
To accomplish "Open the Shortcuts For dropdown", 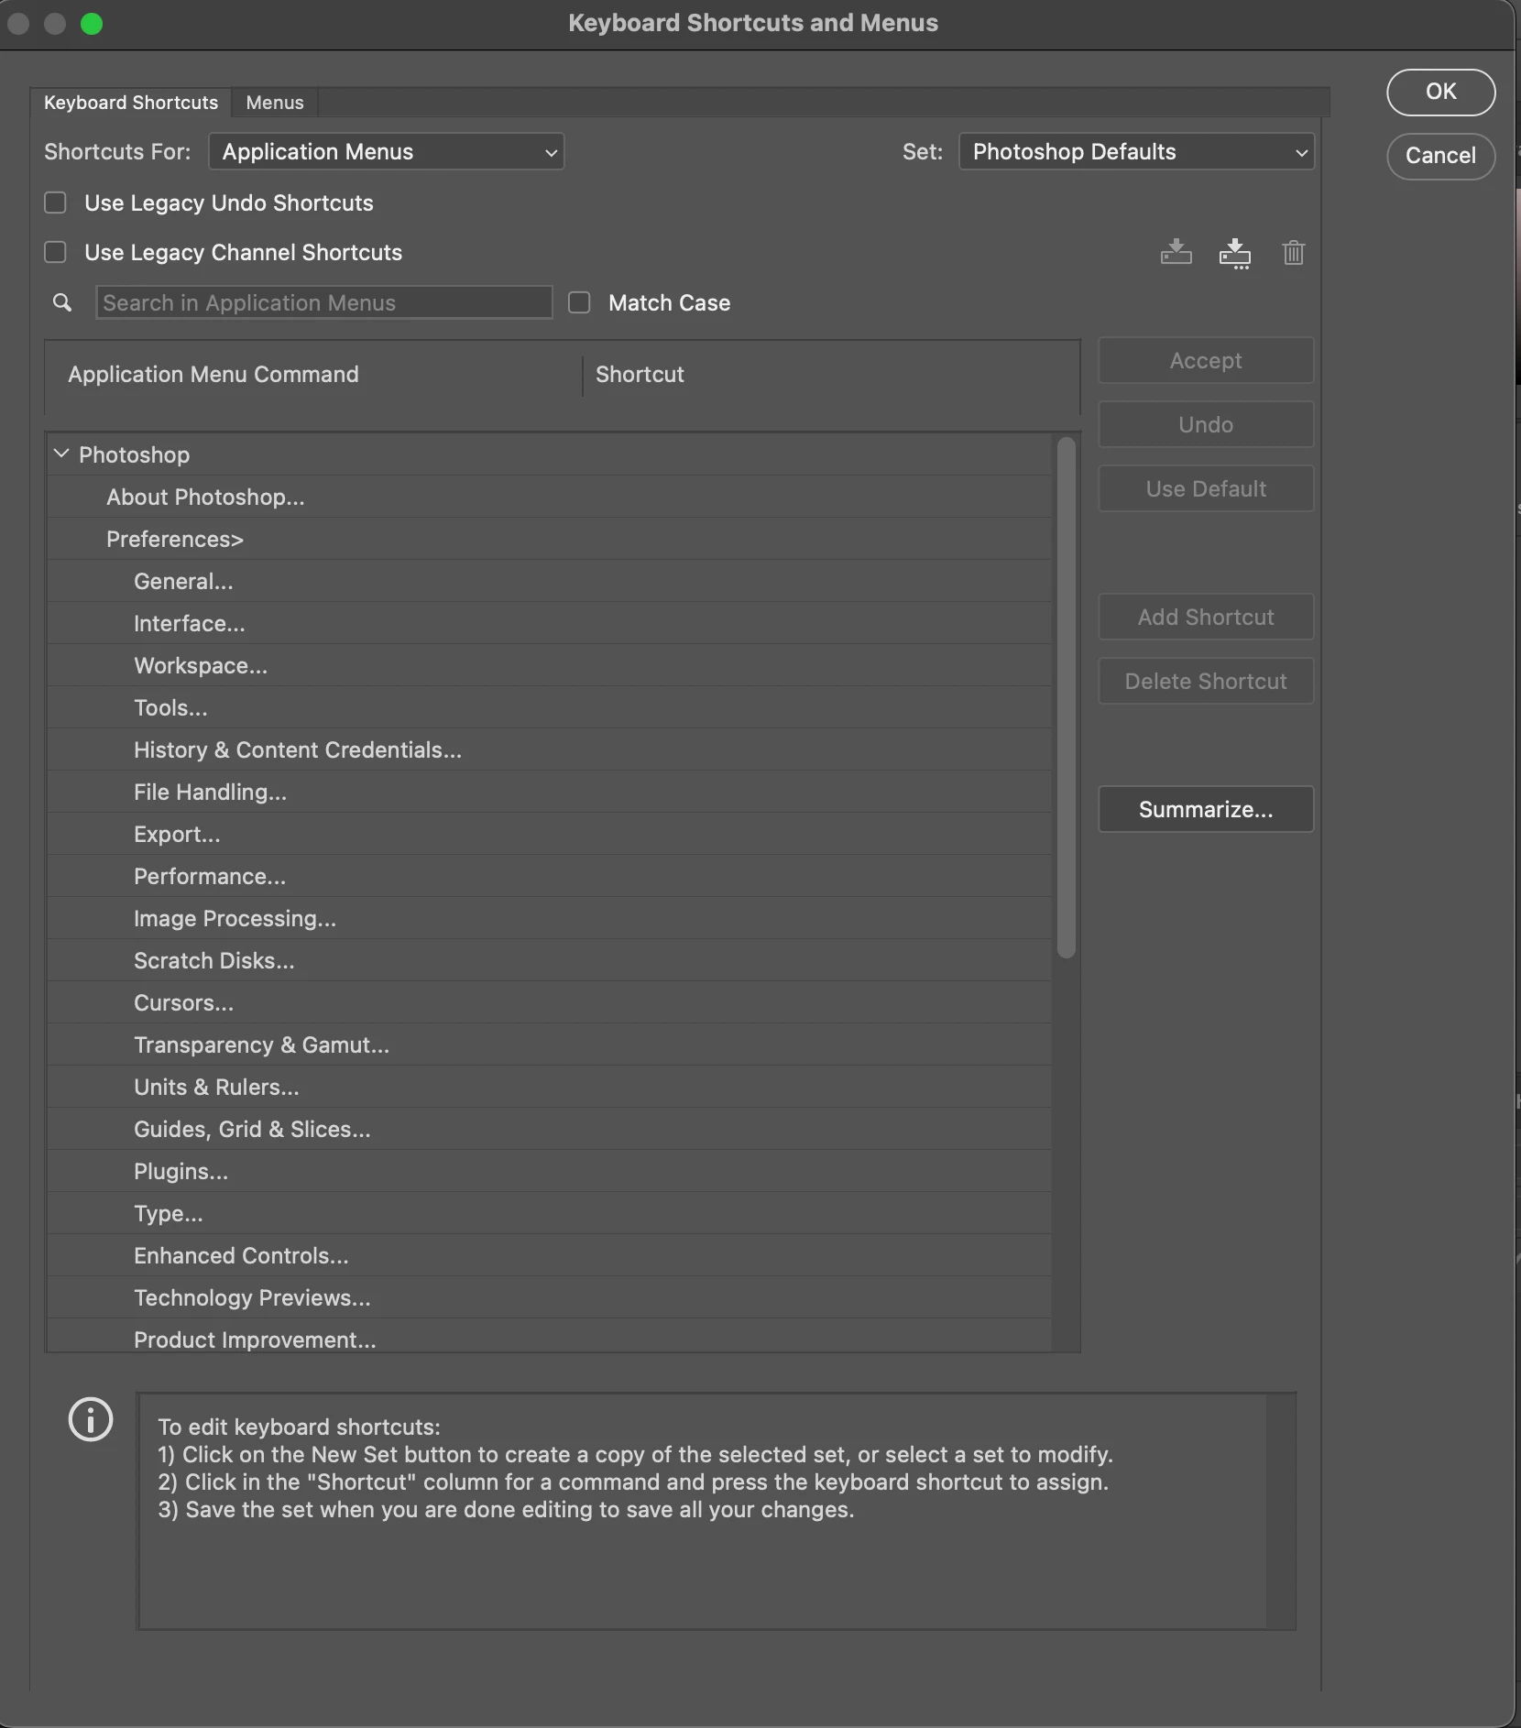I will pyautogui.click(x=387, y=151).
